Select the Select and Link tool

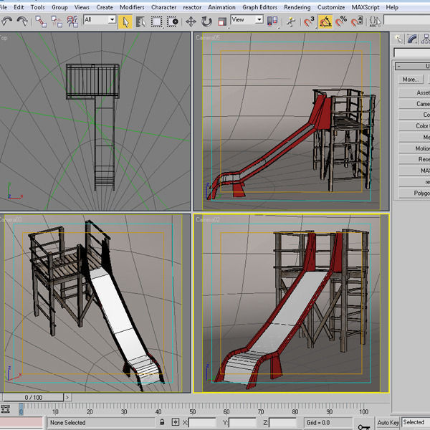point(41,21)
